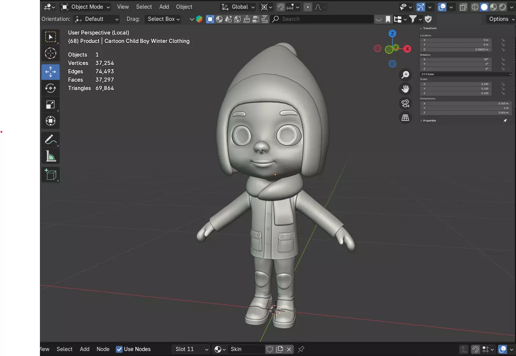Click the Rotation X value 90°

point(456,59)
